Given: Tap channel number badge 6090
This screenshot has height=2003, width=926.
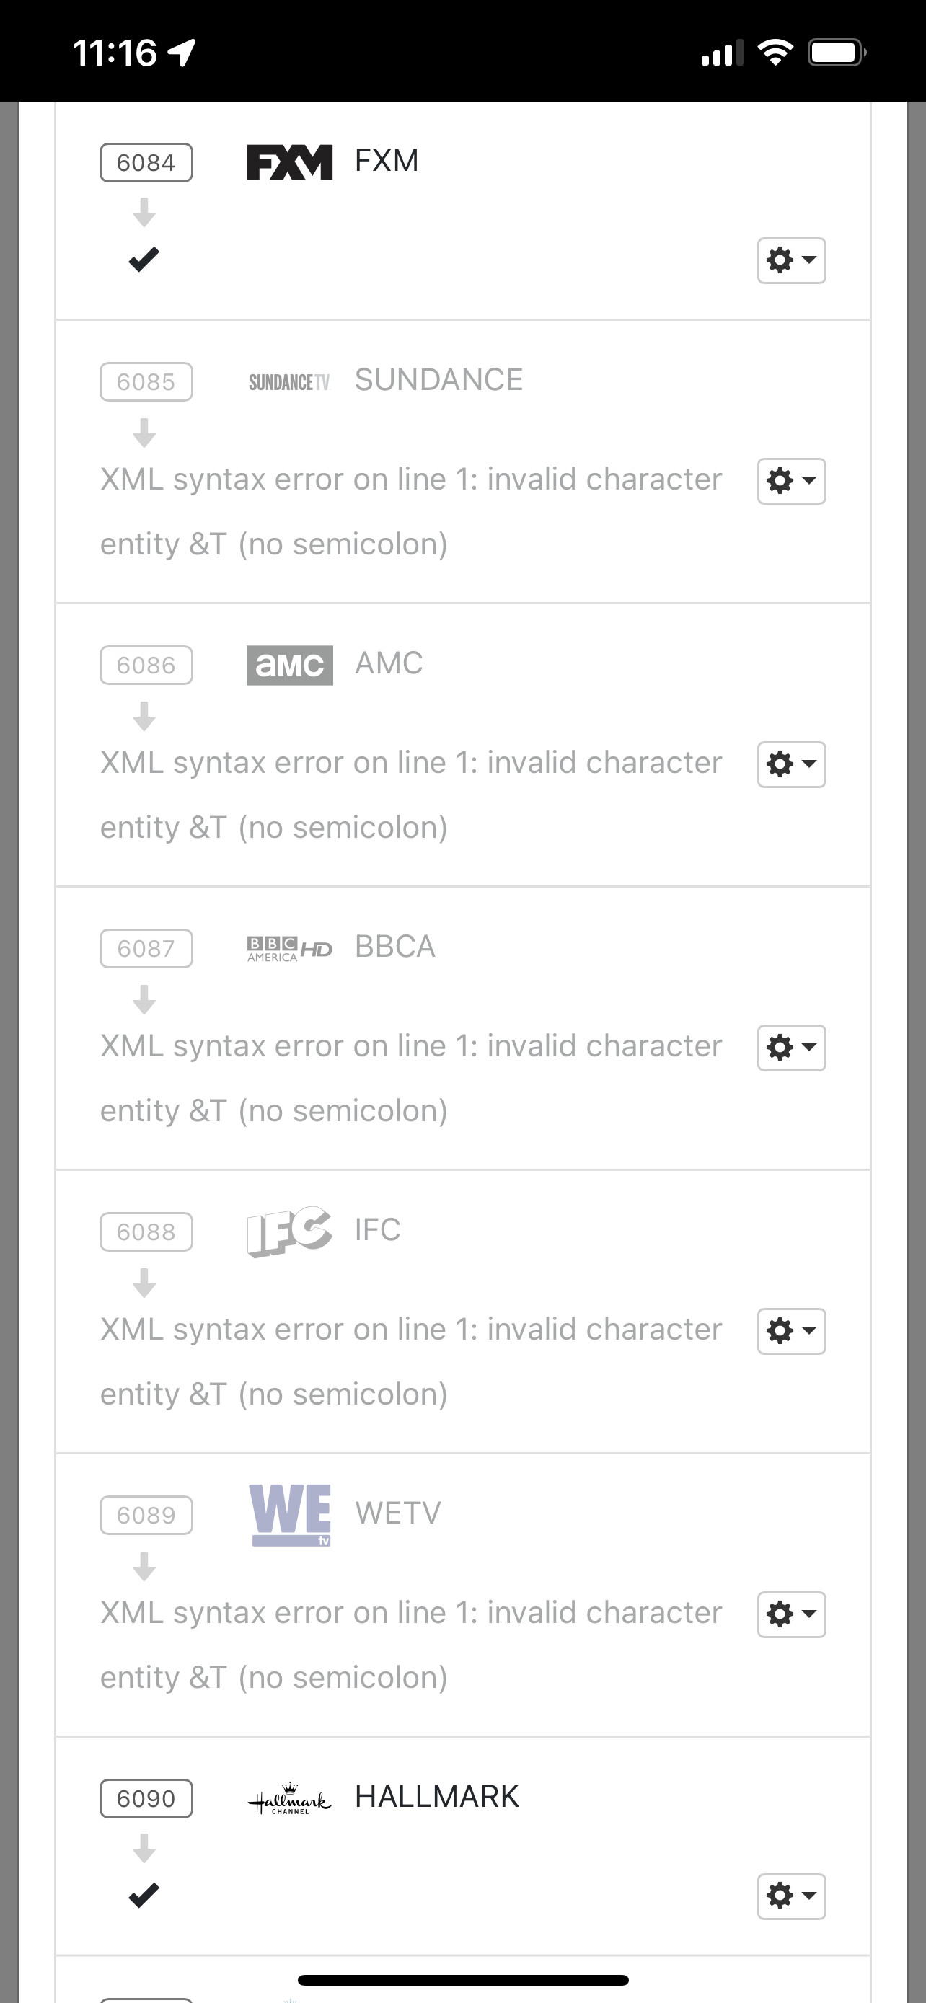Looking at the screenshot, I should pos(146,1798).
